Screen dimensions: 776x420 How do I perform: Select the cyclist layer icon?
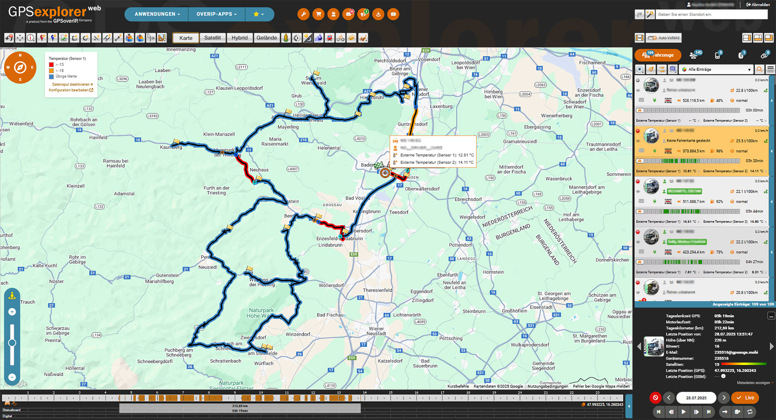(x=340, y=38)
